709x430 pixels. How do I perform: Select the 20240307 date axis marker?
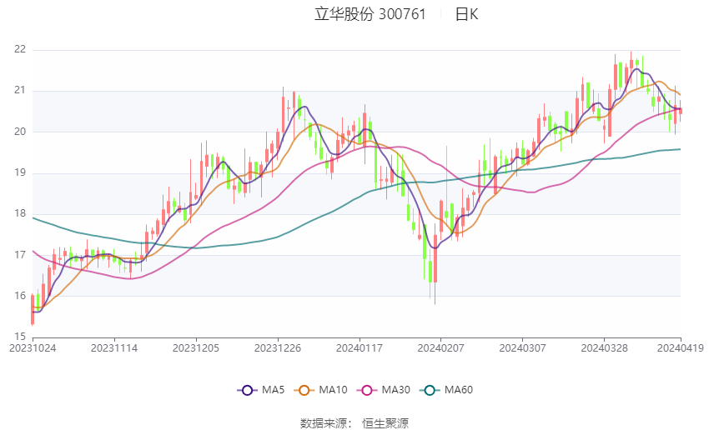522,348
